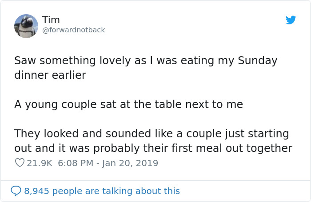Open the display name Tim
311x202 pixels.
click(x=51, y=20)
